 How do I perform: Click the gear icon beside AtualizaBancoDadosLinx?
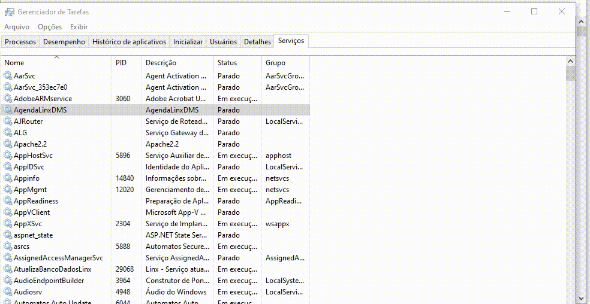point(8,269)
